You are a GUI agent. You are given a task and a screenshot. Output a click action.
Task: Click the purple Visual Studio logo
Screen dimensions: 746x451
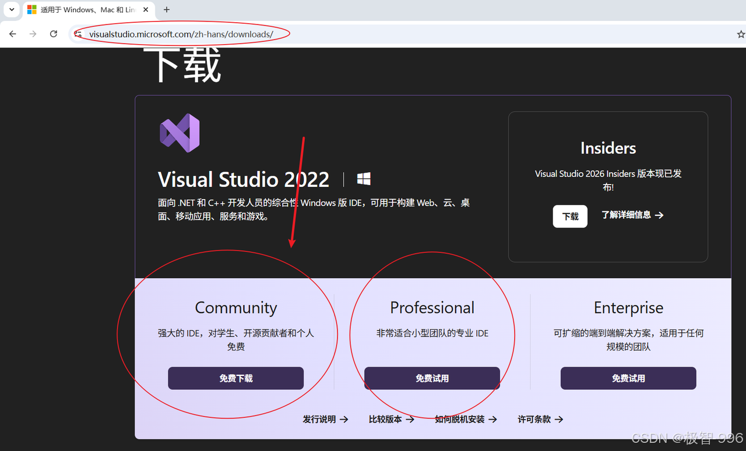180,133
